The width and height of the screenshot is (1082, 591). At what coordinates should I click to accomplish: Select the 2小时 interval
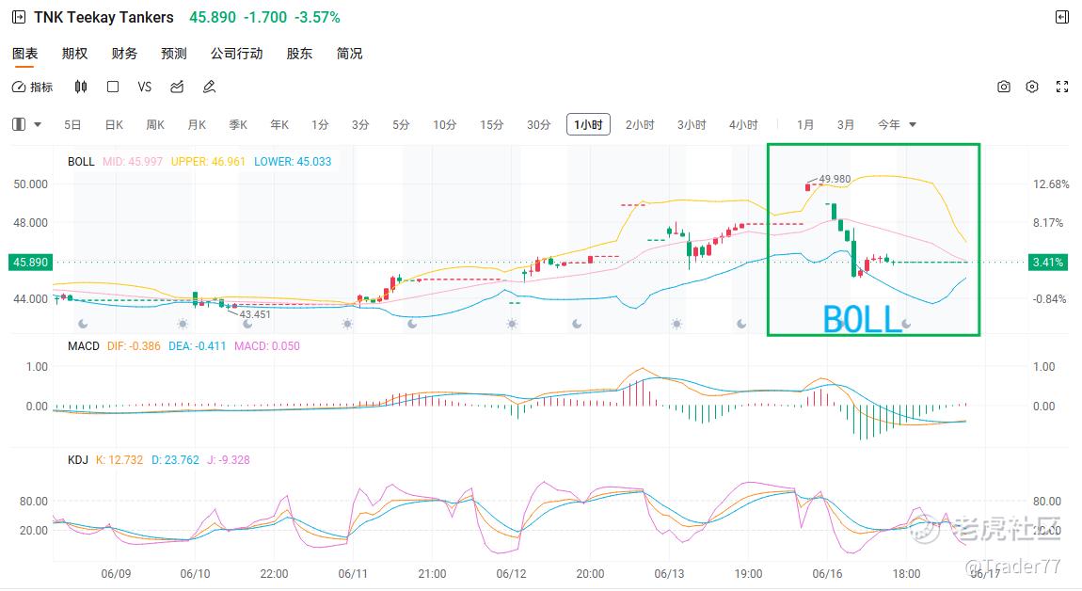tap(640, 125)
